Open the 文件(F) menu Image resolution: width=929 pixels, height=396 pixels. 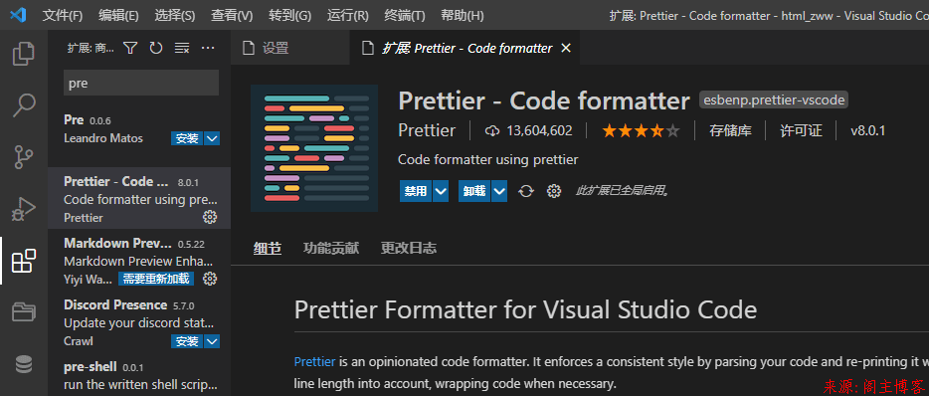pos(63,15)
